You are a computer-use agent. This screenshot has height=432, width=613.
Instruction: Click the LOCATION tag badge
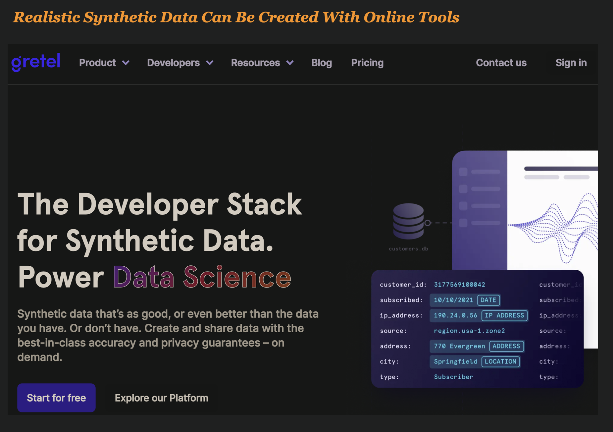(500, 361)
